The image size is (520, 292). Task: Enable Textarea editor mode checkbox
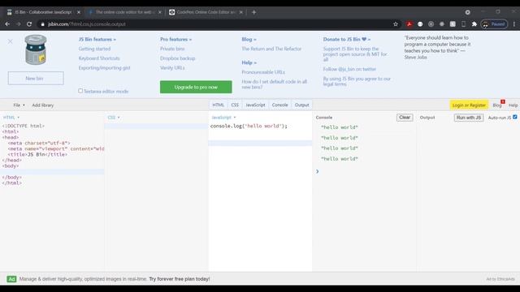pyautogui.click(x=80, y=91)
